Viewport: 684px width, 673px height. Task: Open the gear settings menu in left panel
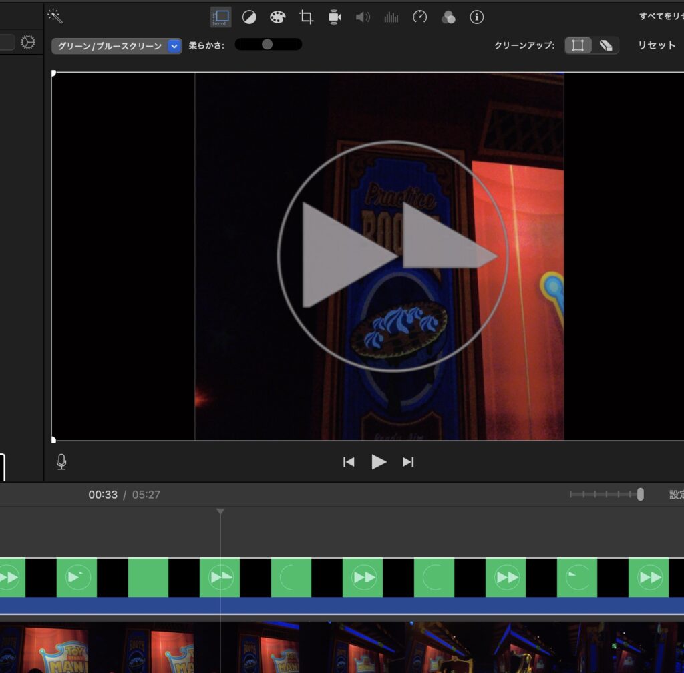point(27,43)
